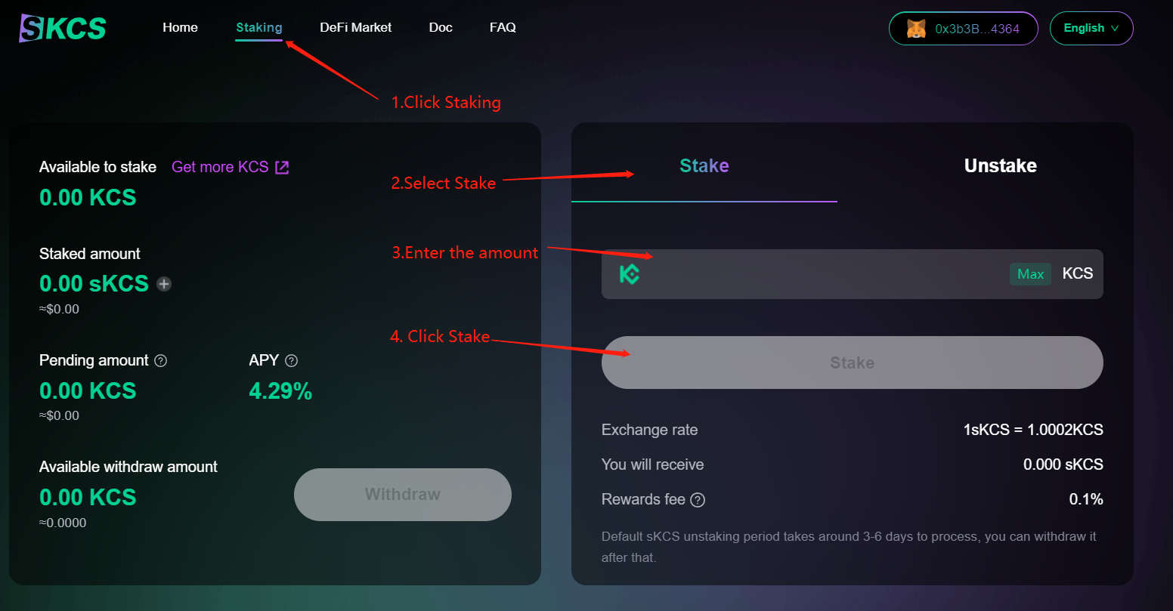Switch to the Unstake tab
Image resolution: width=1173 pixels, height=611 pixels.
pyautogui.click(x=1000, y=166)
